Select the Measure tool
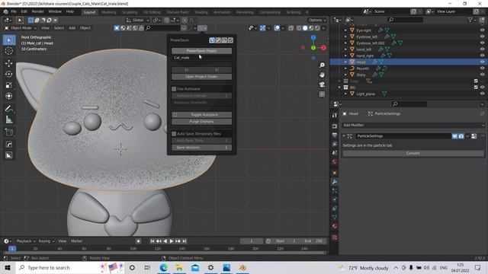488x274 pixels. (x=9, y=119)
